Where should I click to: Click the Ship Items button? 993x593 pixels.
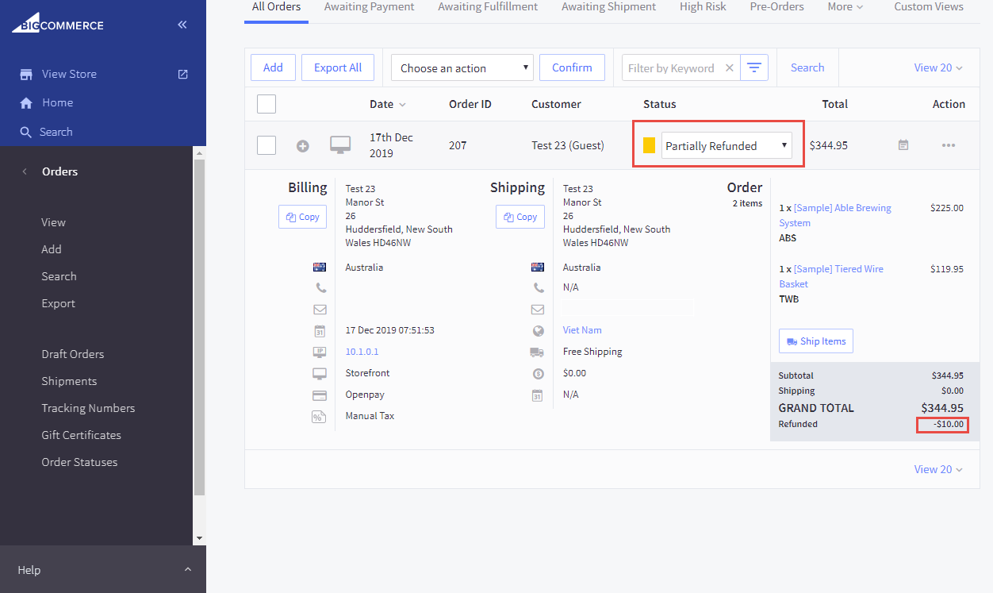815,341
